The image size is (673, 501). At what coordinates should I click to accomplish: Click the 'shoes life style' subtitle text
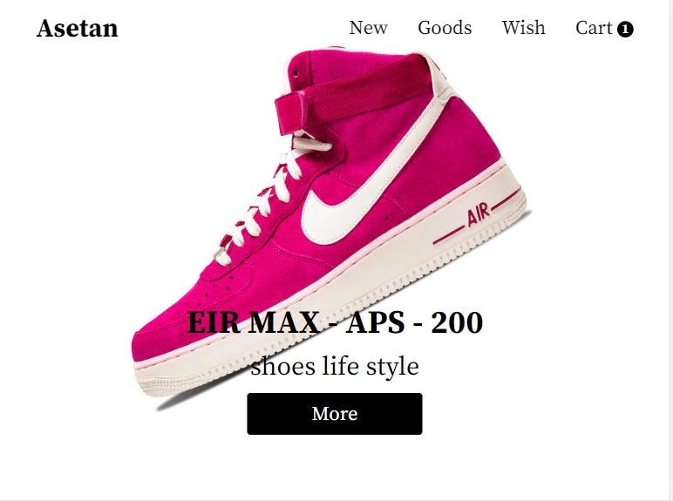(x=335, y=366)
